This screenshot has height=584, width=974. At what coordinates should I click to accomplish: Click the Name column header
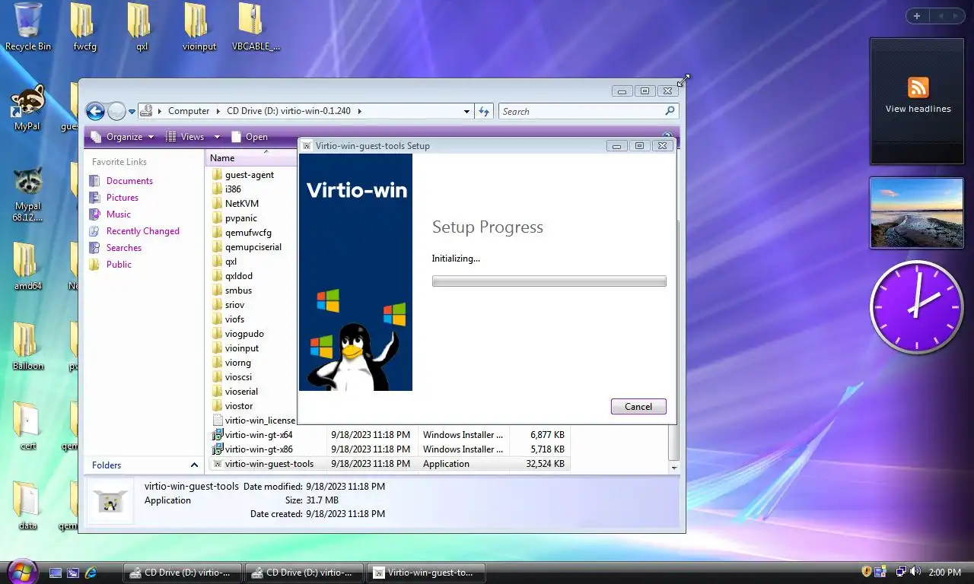tap(251, 158)
